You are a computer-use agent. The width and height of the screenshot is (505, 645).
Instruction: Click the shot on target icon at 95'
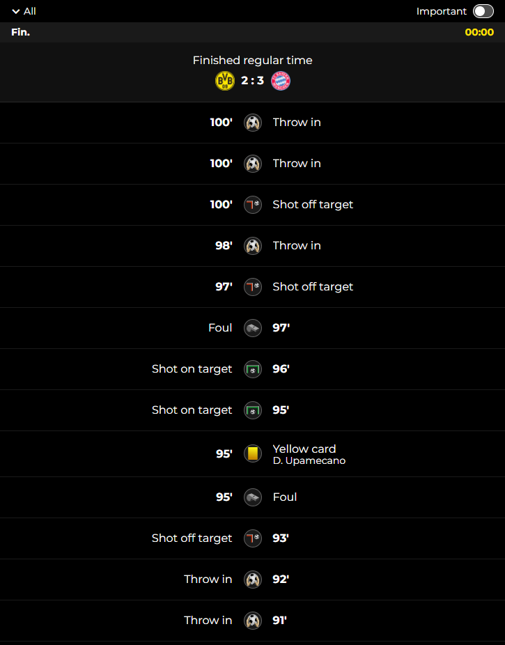(252, 410)
